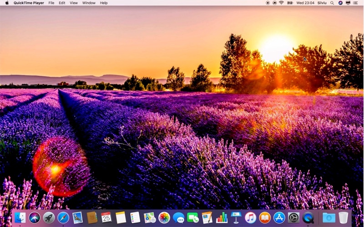Launch the App Store from Dock

coord(279,218)
